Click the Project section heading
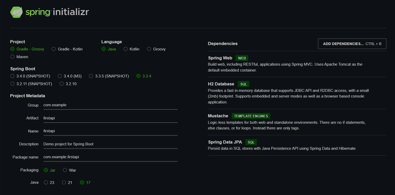395x195 pixels. 18,42
